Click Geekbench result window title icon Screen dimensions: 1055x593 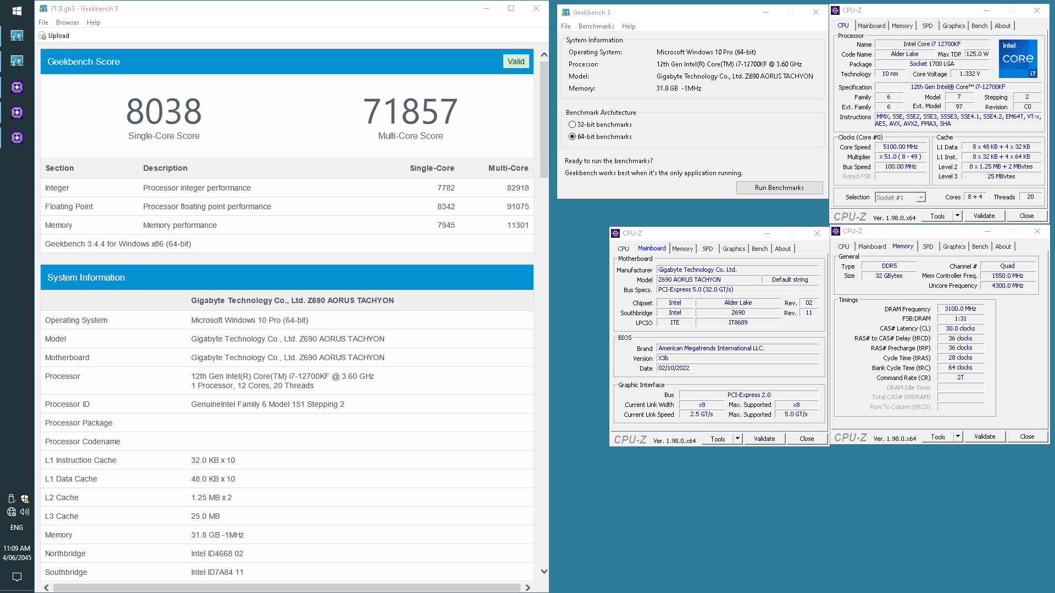43,9
